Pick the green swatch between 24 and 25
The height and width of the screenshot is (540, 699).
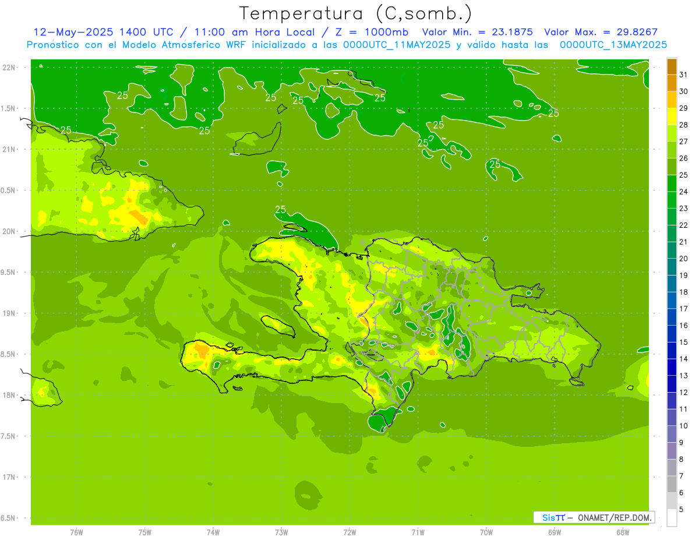tap(672, 183)
